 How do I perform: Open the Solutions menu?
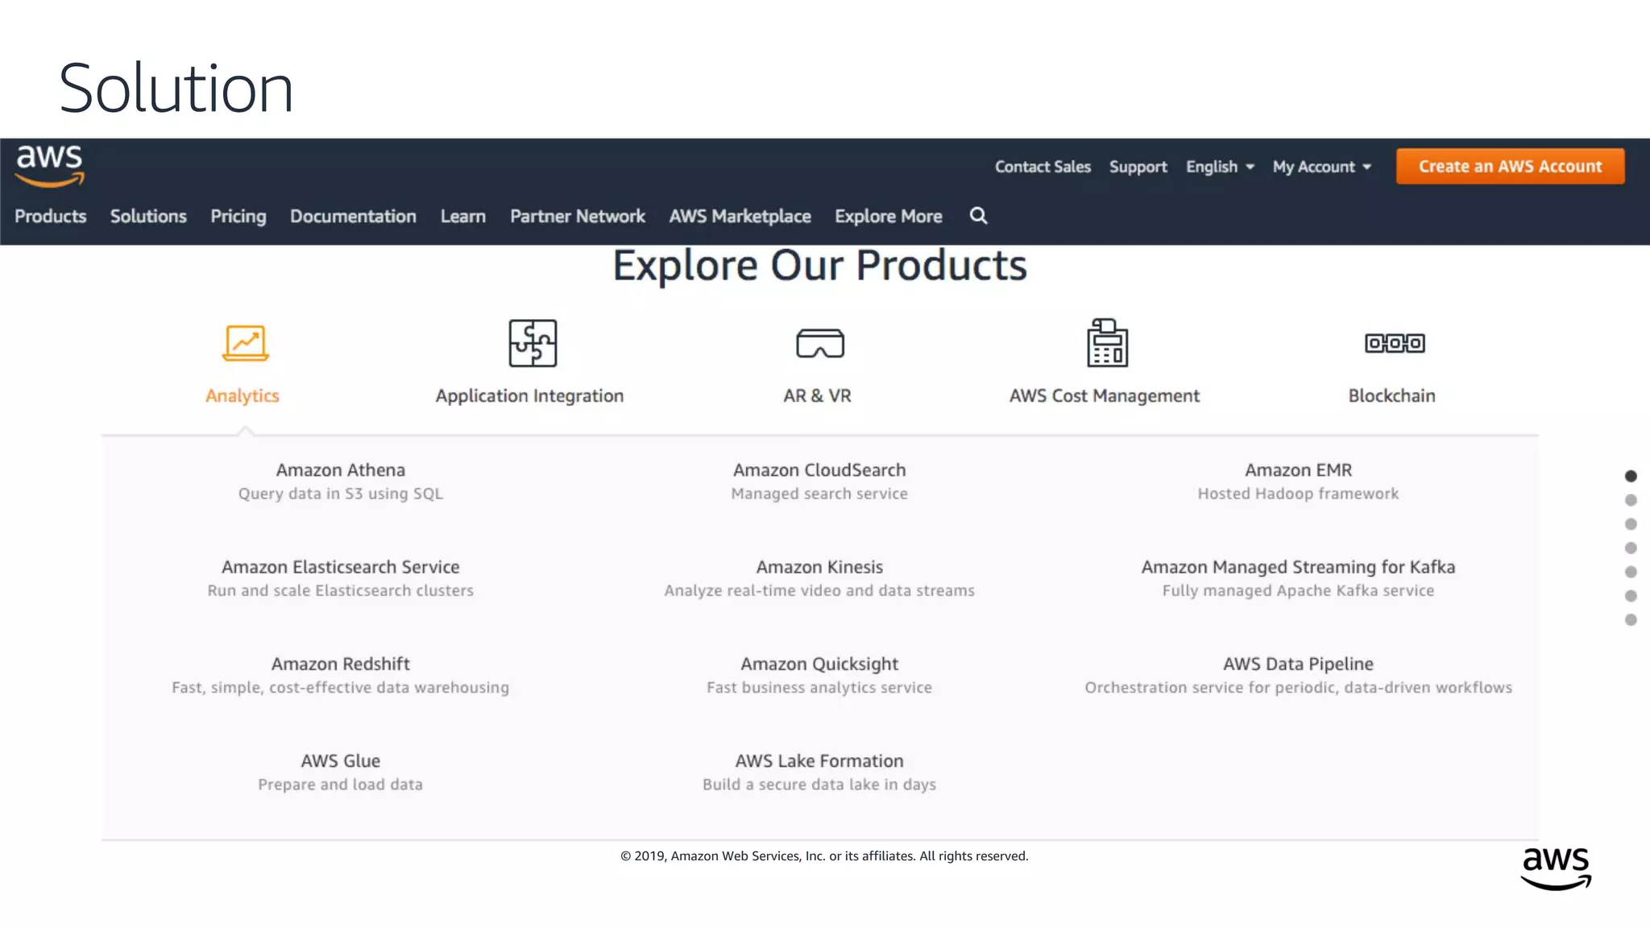148,216
